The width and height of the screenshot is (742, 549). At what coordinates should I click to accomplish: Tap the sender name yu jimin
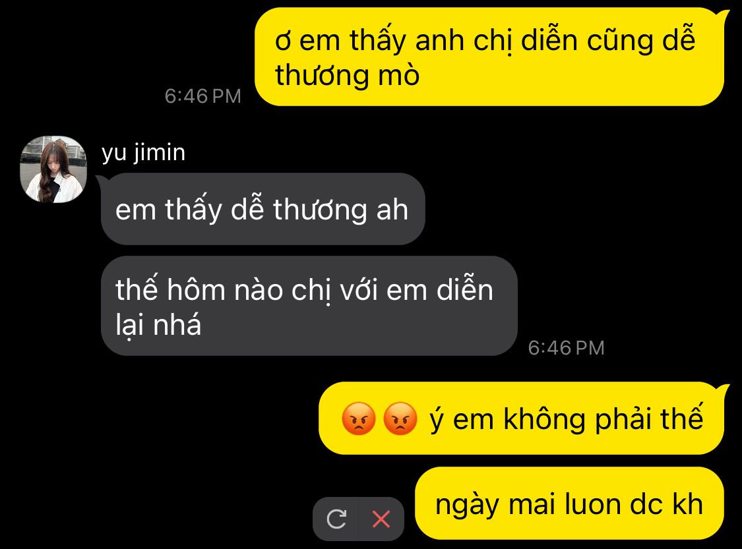[143, 152]
